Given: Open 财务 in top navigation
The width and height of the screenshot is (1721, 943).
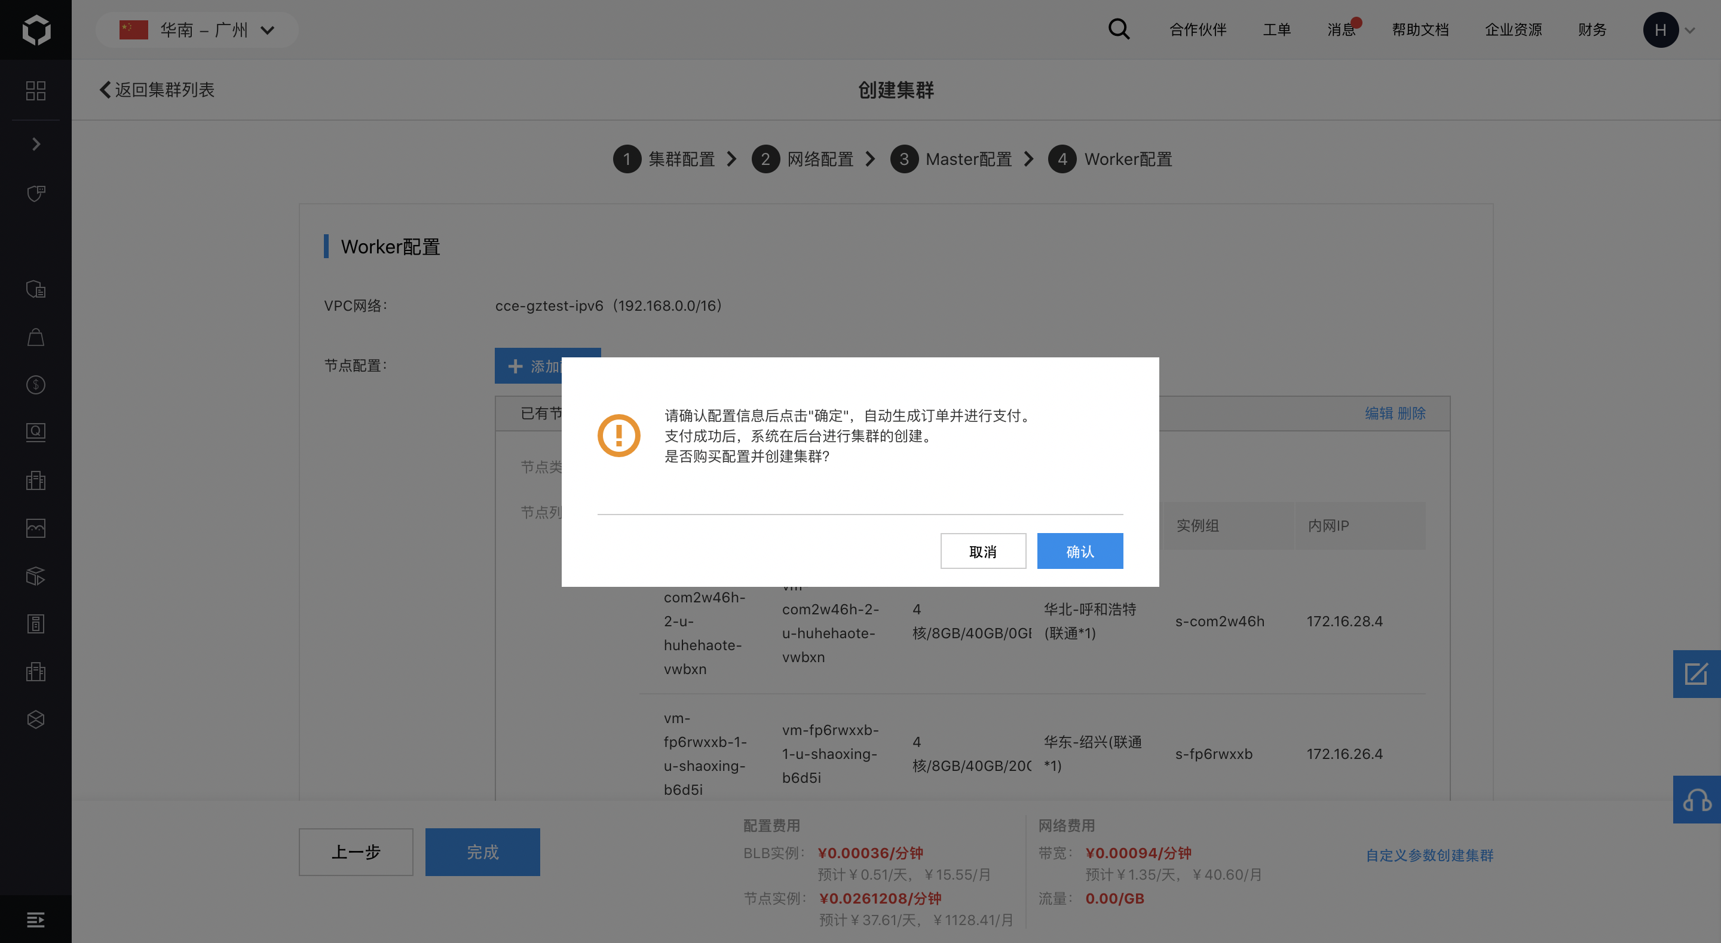Looking at the screenshot, I should click(1592, 29).
